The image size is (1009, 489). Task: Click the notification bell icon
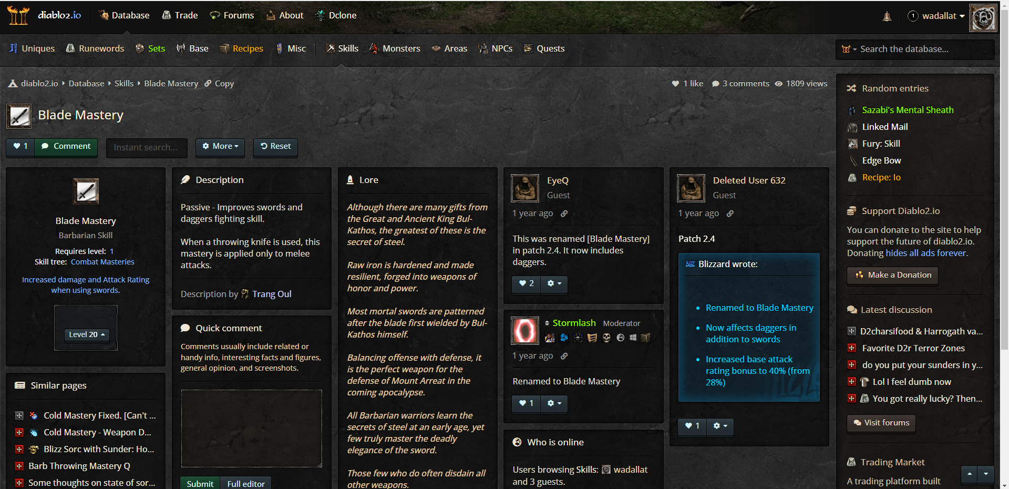click(887, 16)
